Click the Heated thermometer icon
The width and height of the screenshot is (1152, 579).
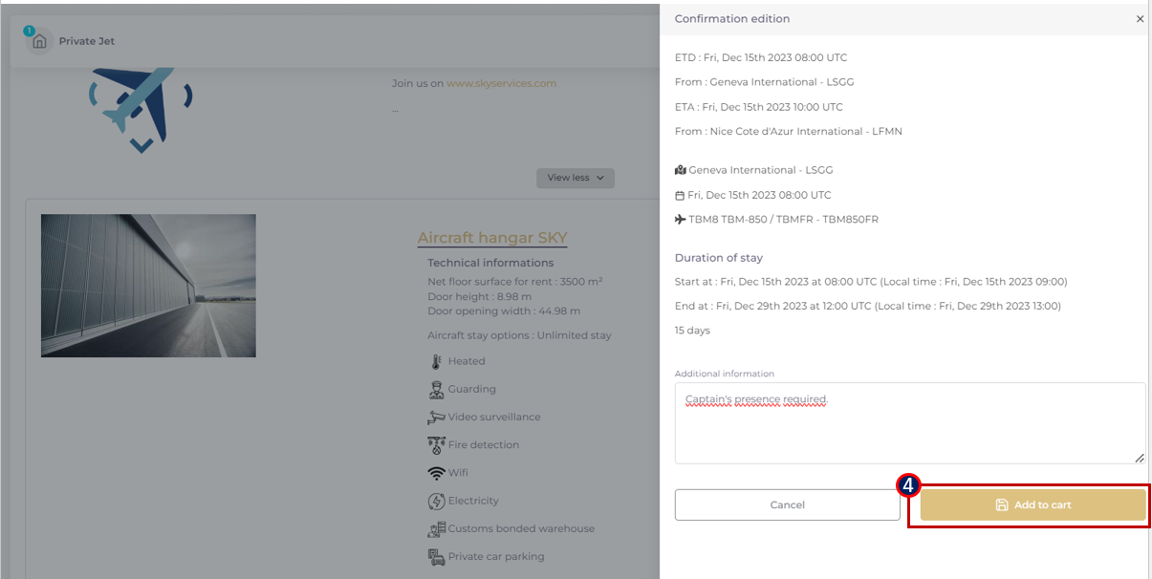[436, 362]
